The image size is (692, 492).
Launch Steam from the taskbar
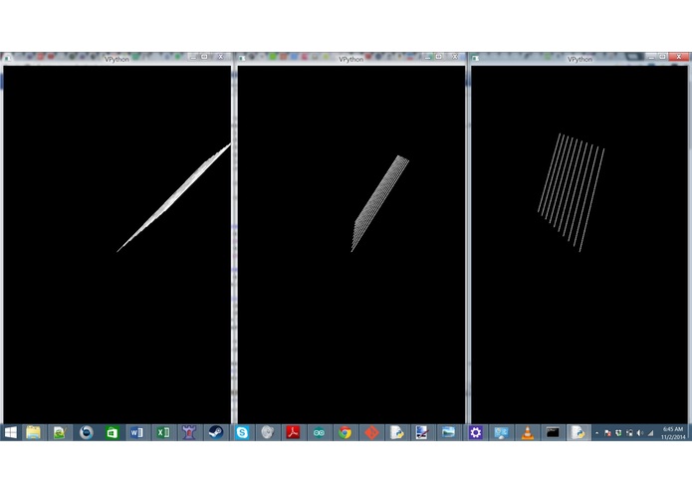point(216,432)
